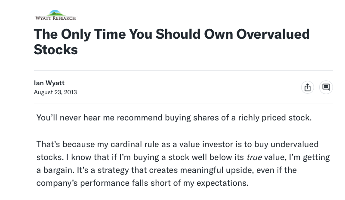Click the share icon beside the byline
The width and height of the screenshot is (345, 200).
point(307,87)
